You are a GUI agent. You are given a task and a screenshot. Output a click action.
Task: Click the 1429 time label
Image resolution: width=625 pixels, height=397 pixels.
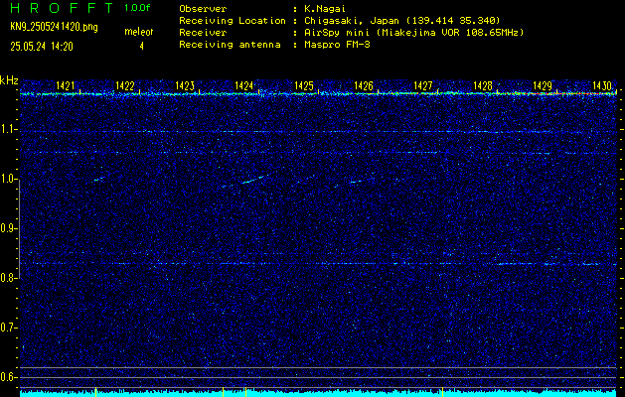click(543, 85)
